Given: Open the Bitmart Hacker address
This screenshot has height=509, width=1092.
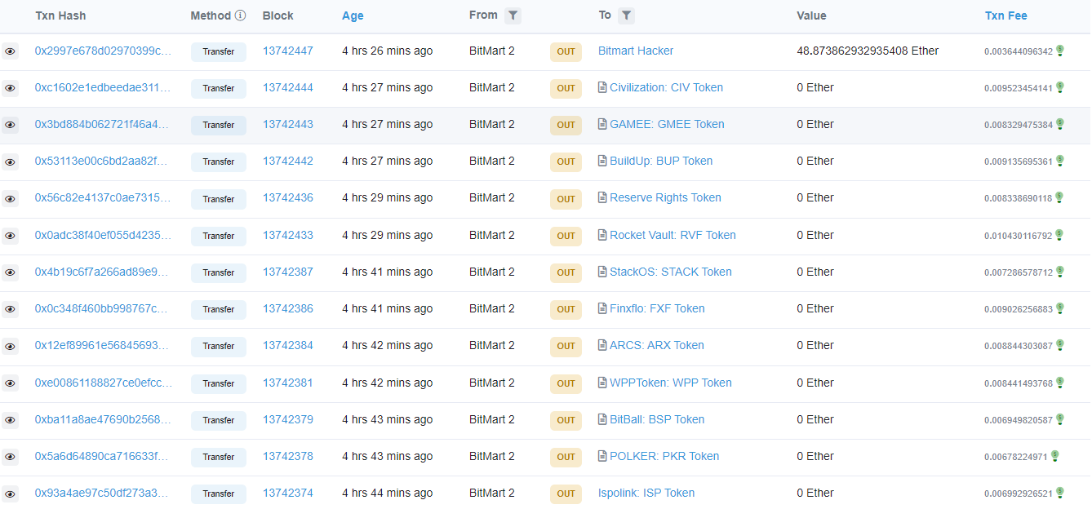Looking at the screenshot, I should [636, 51].
